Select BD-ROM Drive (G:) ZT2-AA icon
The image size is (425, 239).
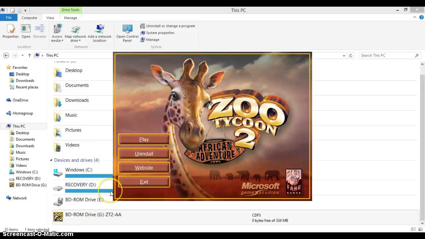(58, 217)
